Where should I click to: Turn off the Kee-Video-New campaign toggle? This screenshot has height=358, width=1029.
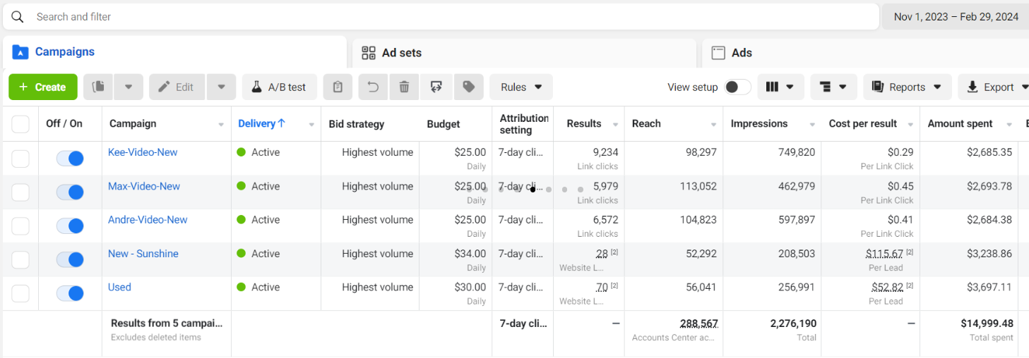coord(70,159)
